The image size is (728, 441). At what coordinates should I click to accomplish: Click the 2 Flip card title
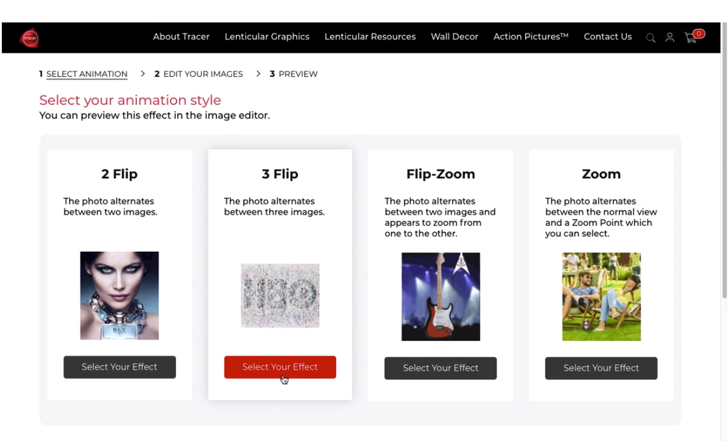pyautogui.click(x=120, y=174)
